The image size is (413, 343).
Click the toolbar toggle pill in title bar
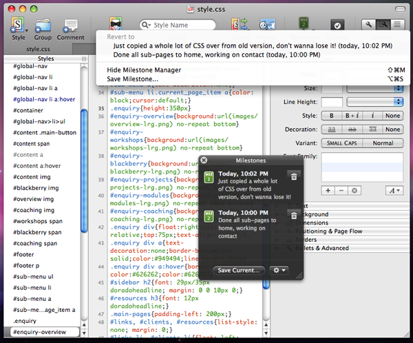400,9
